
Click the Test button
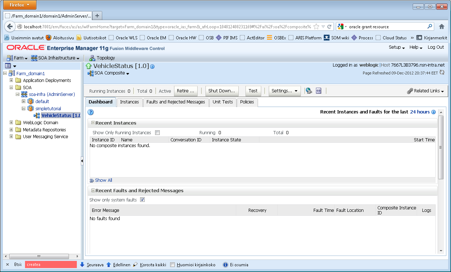click(253, 91)
